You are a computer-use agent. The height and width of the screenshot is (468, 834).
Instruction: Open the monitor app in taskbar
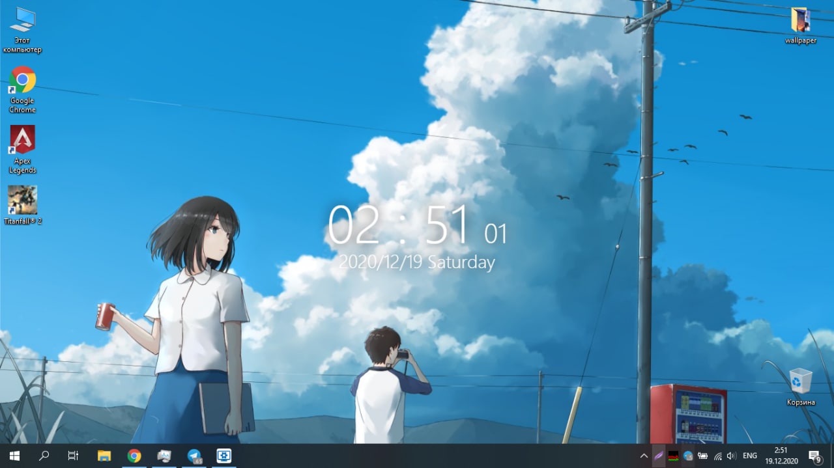[x=164, y=456]
